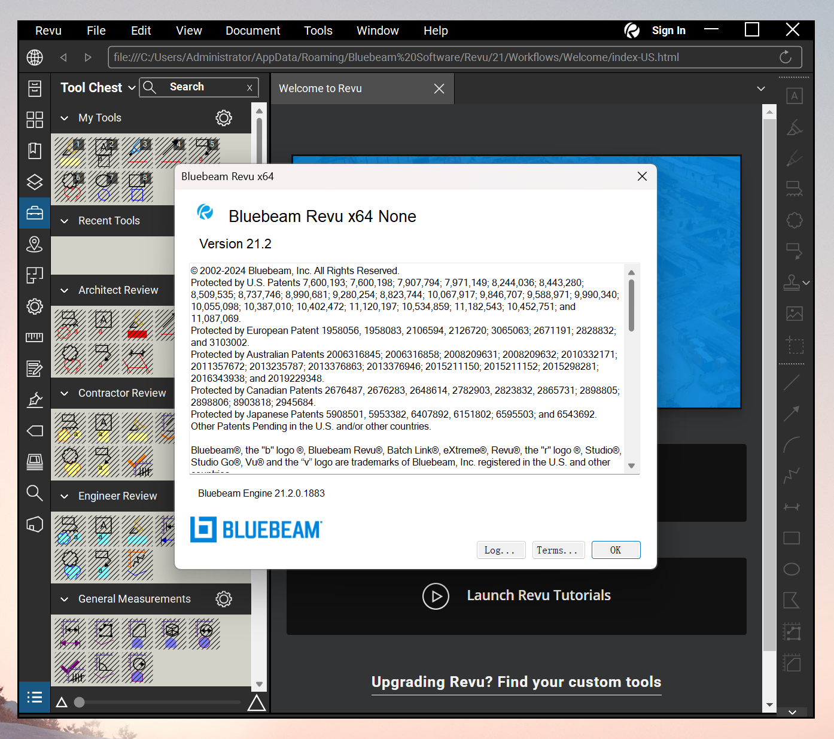
Task: Open the Places map-pin panel icon
Action: (35, 244)
